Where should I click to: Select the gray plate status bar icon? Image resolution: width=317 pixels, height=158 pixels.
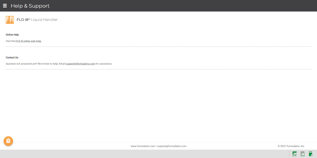pyautogui.click(x=302, y=154)
